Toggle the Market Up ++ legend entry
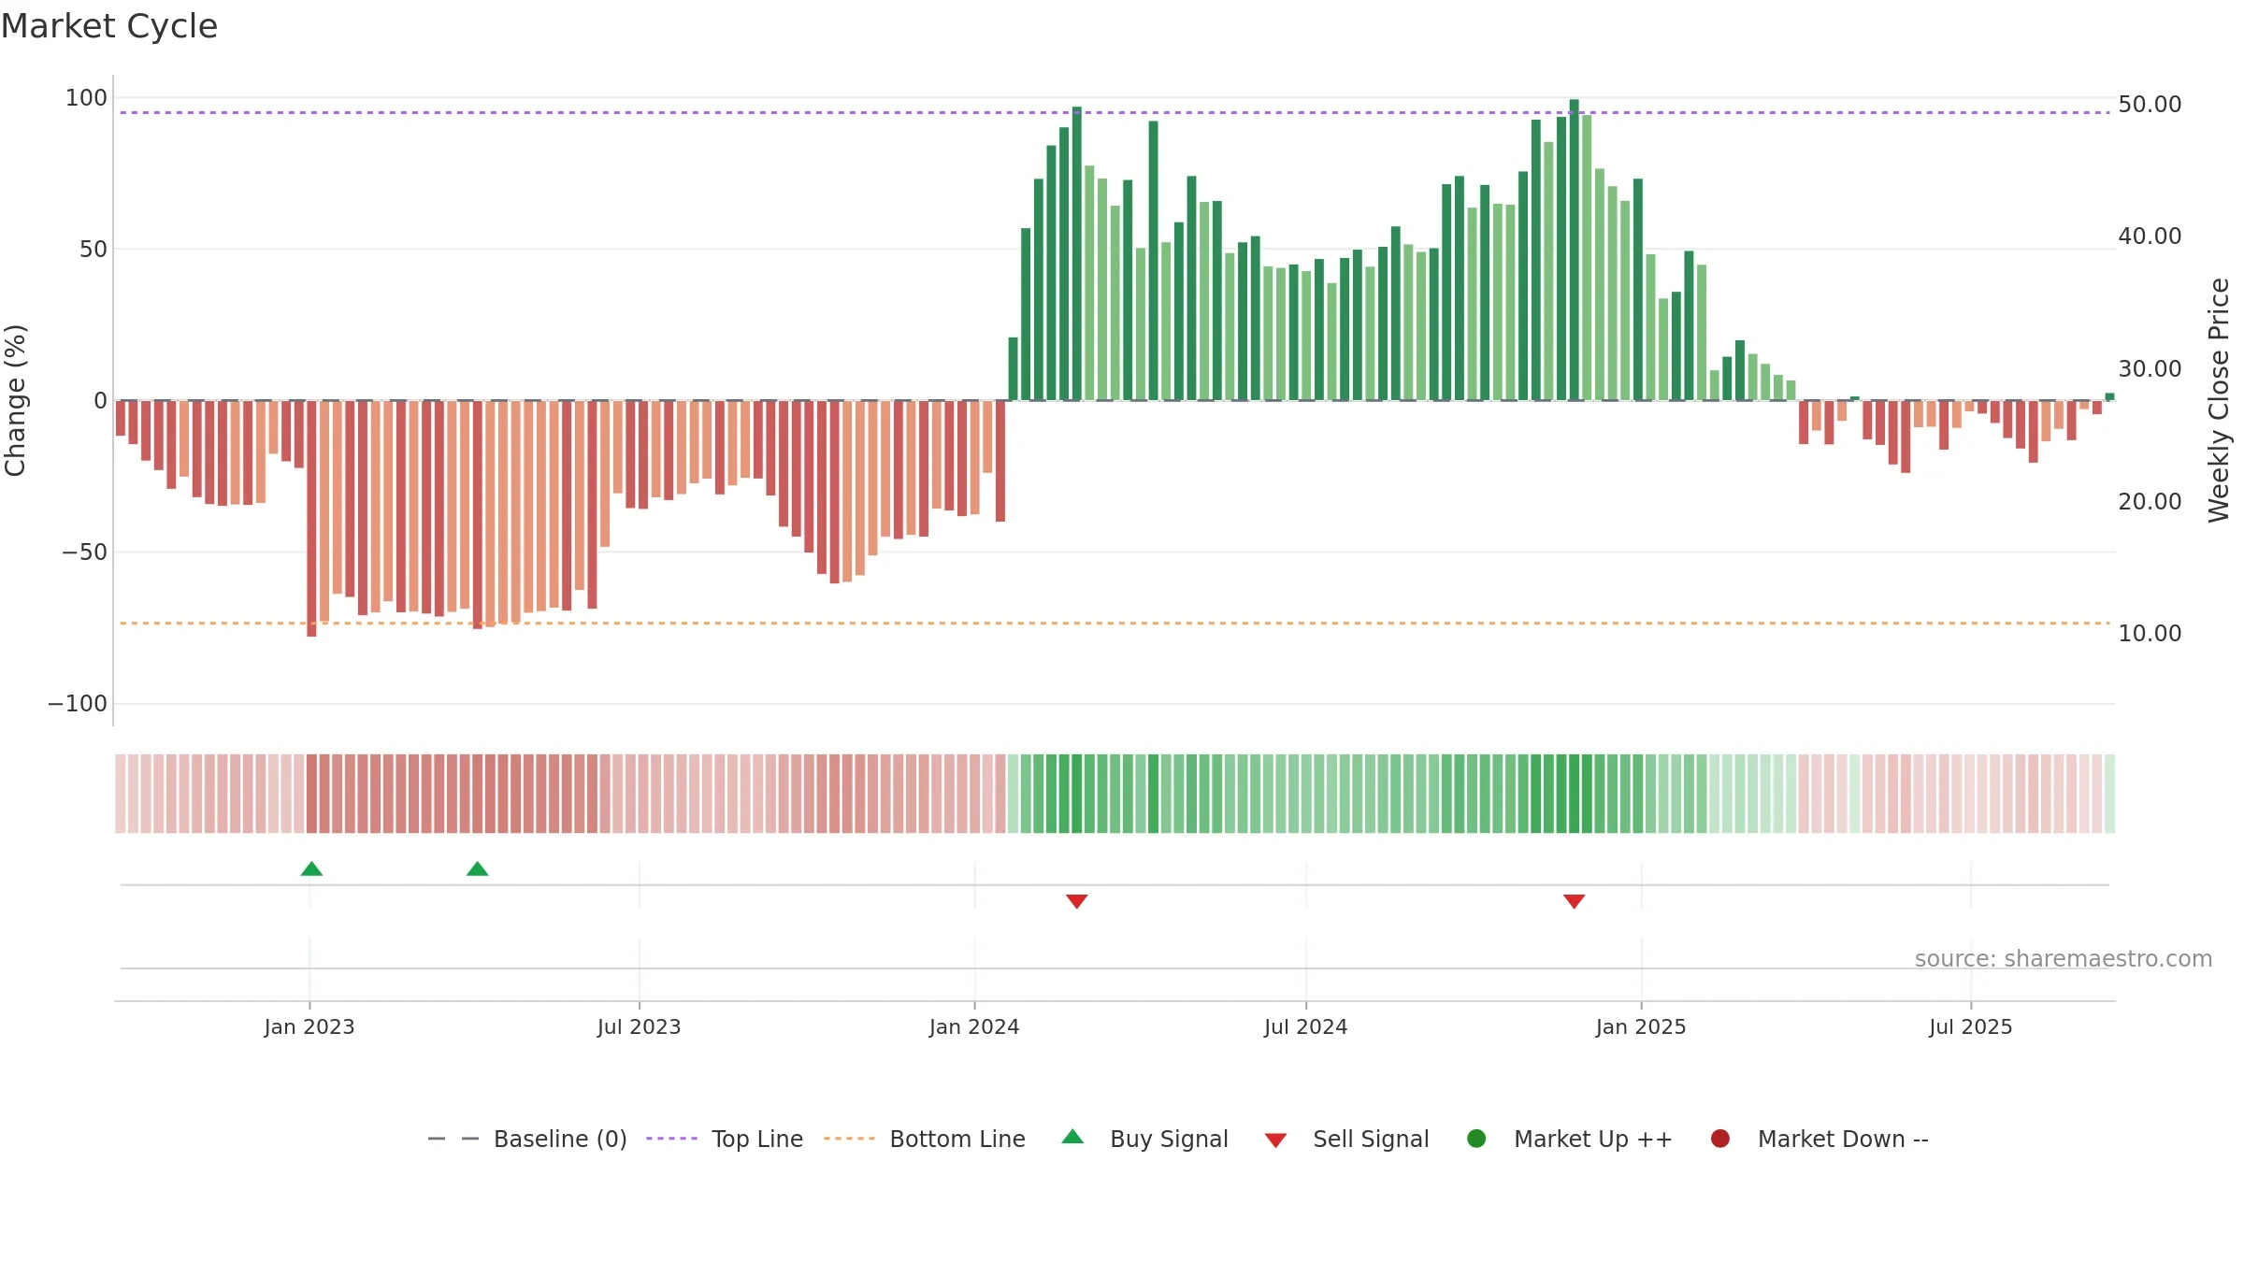Viewport: 2244px width, 1262px height. (x=1570, y=1139)
